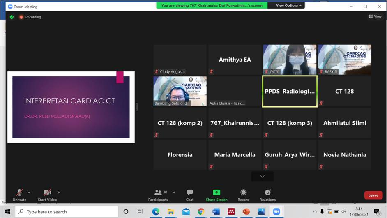Click the green Share Screen icon
387x218 pixels.
tap(217, 193)
